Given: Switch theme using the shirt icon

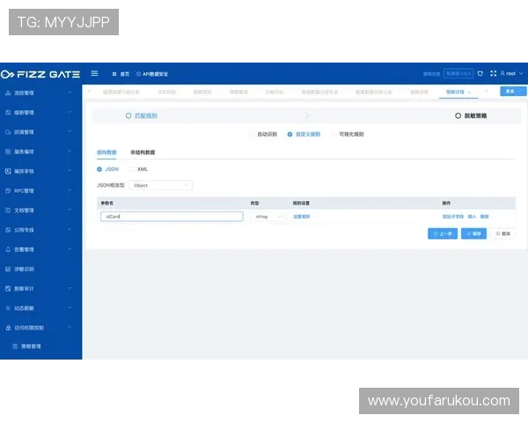Looking at the screenshot, I should click(480, 73).
